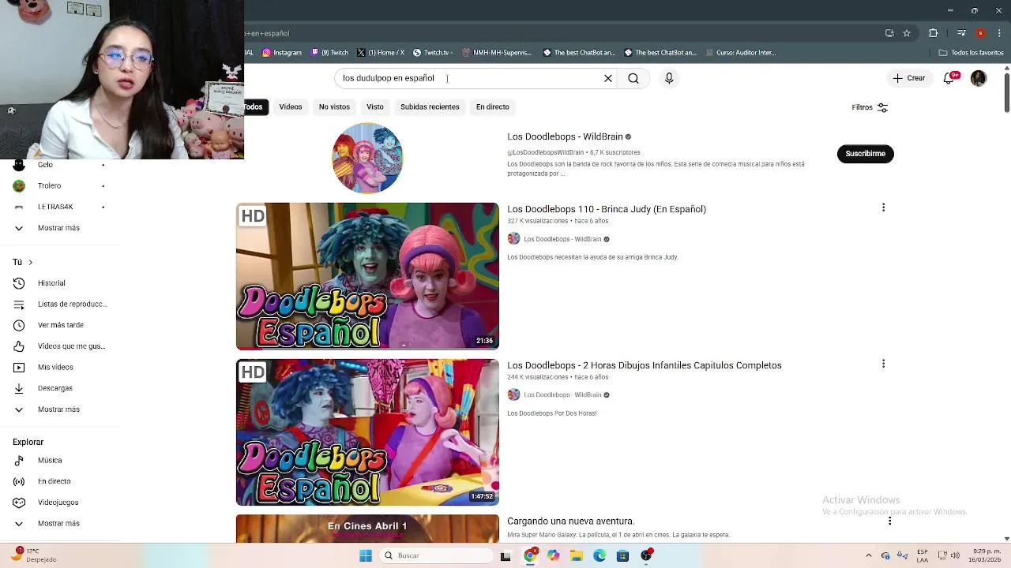Expand Mostrar más under Videojuegos
Viewport: 1011px width, 568px height.
tap(59, 524)
